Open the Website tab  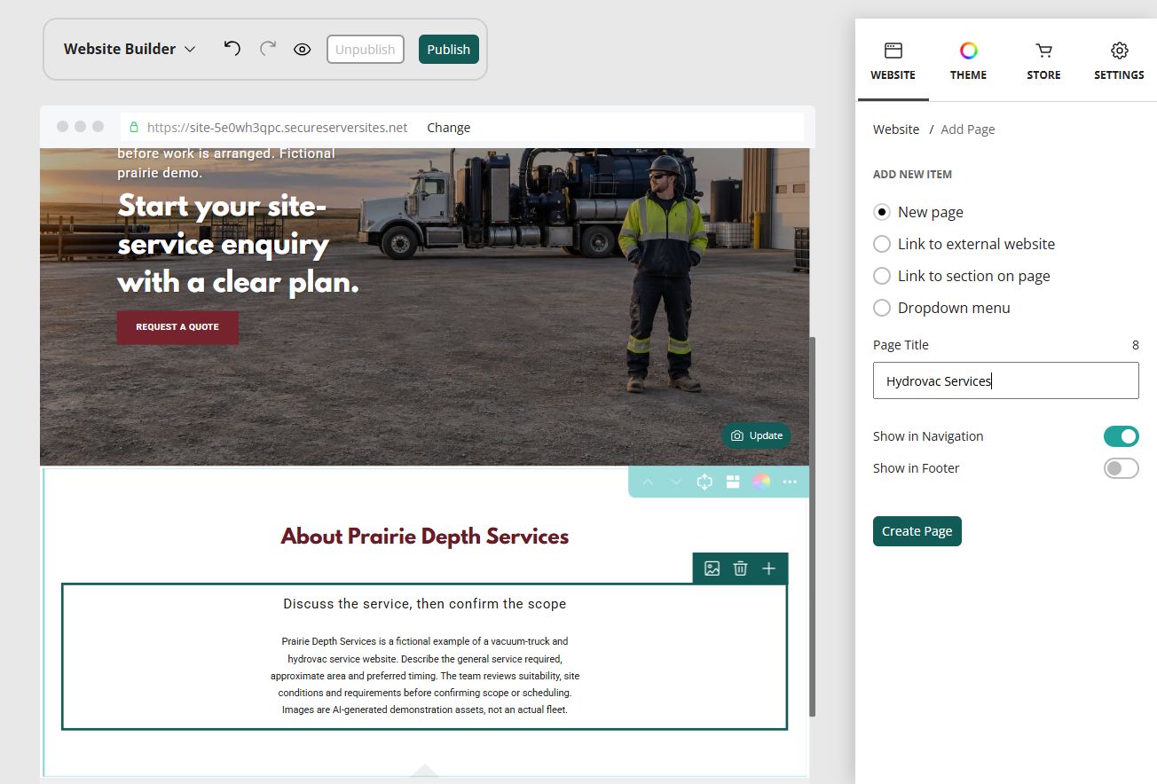point(893,61)
